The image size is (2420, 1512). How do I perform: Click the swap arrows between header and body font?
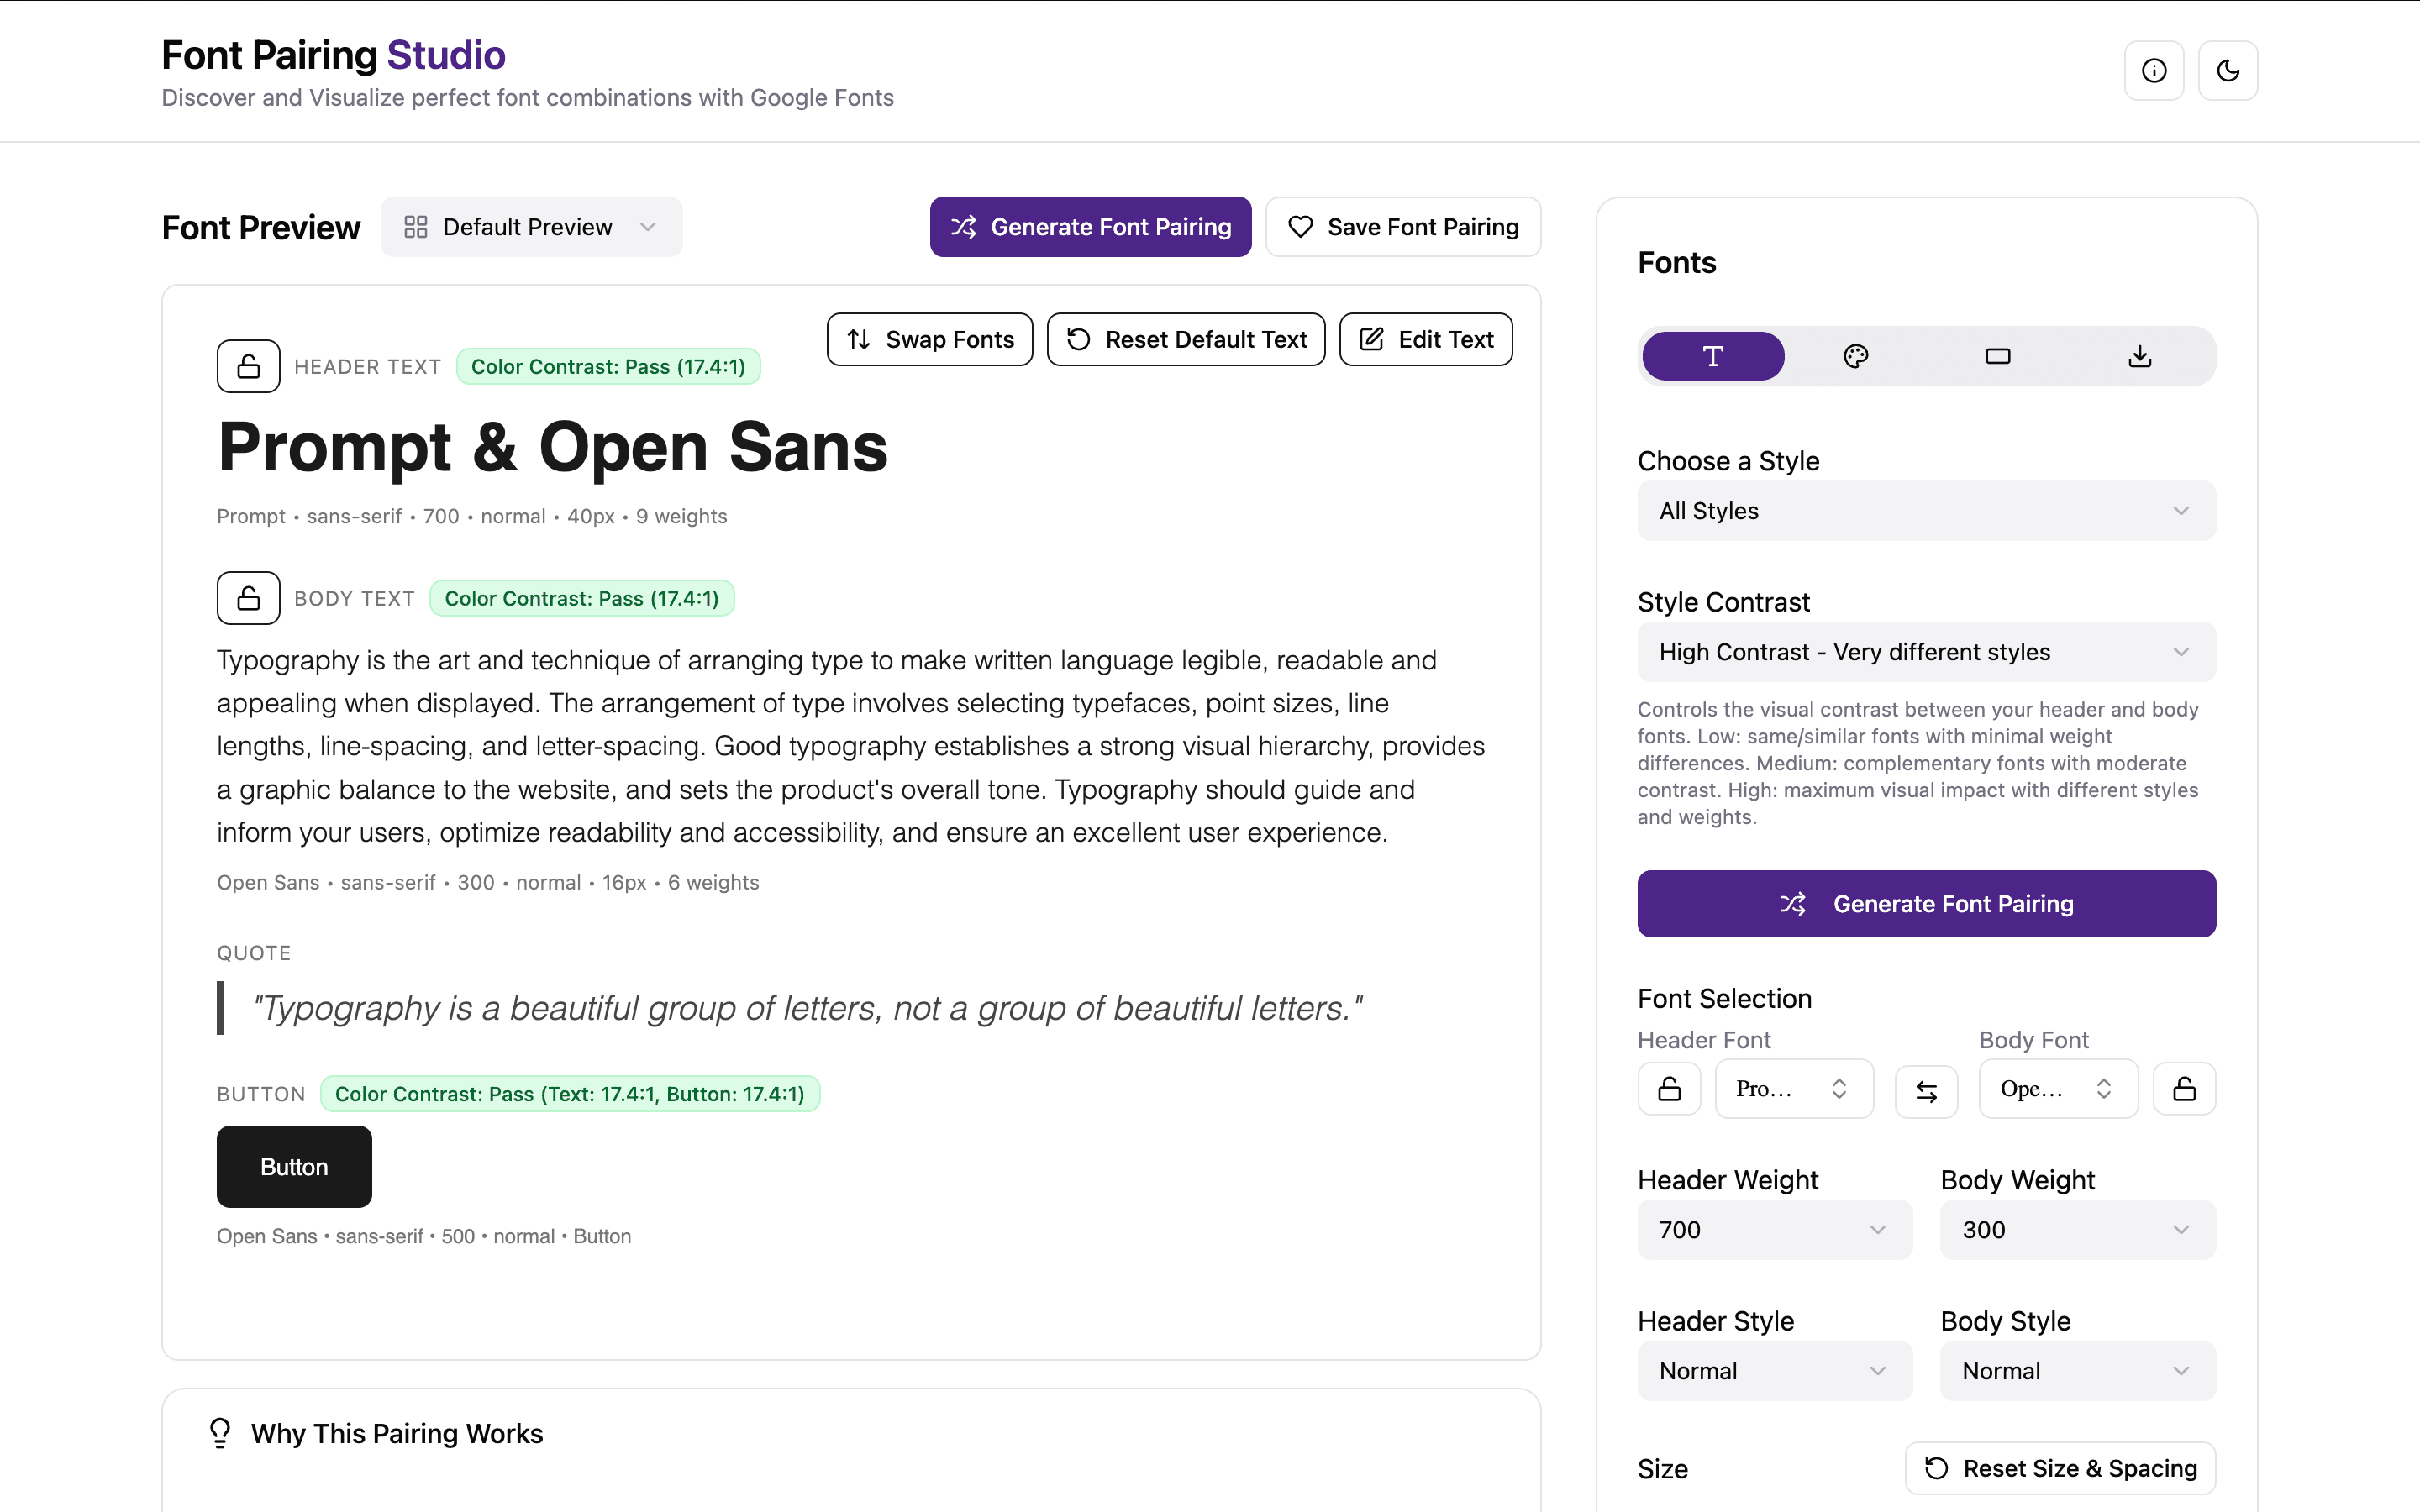1926,1090
